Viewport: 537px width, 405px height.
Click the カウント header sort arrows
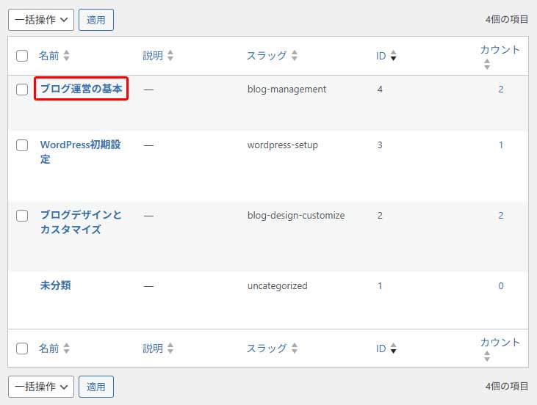[x=486, y=65]
